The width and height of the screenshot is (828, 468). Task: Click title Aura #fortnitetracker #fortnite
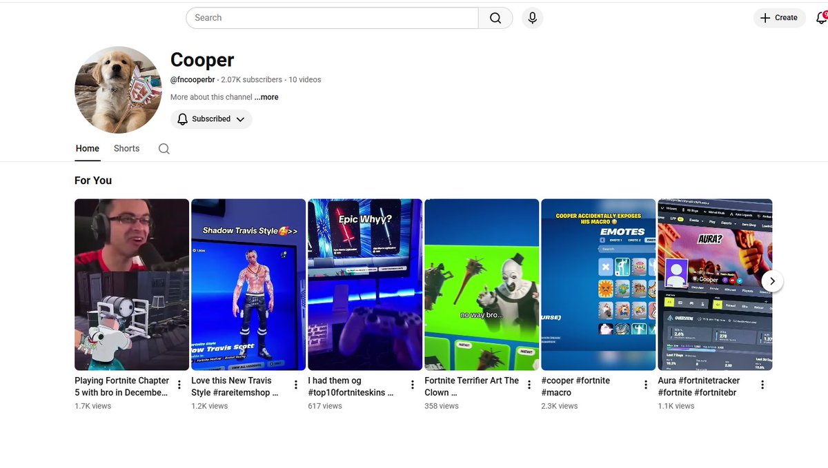click(x=699, y=387)
